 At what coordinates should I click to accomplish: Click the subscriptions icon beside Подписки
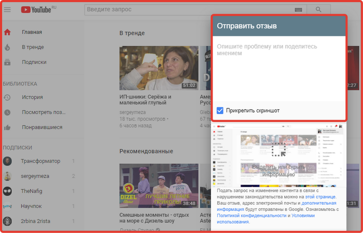coord(7,62)
